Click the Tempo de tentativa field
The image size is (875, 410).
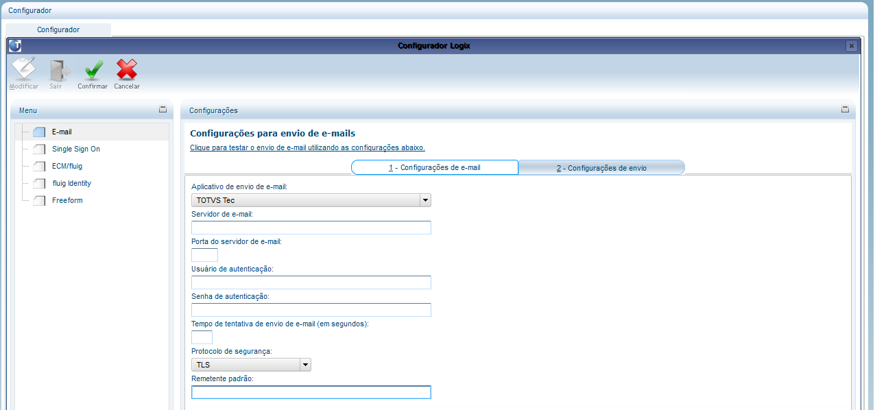[202, 337]
